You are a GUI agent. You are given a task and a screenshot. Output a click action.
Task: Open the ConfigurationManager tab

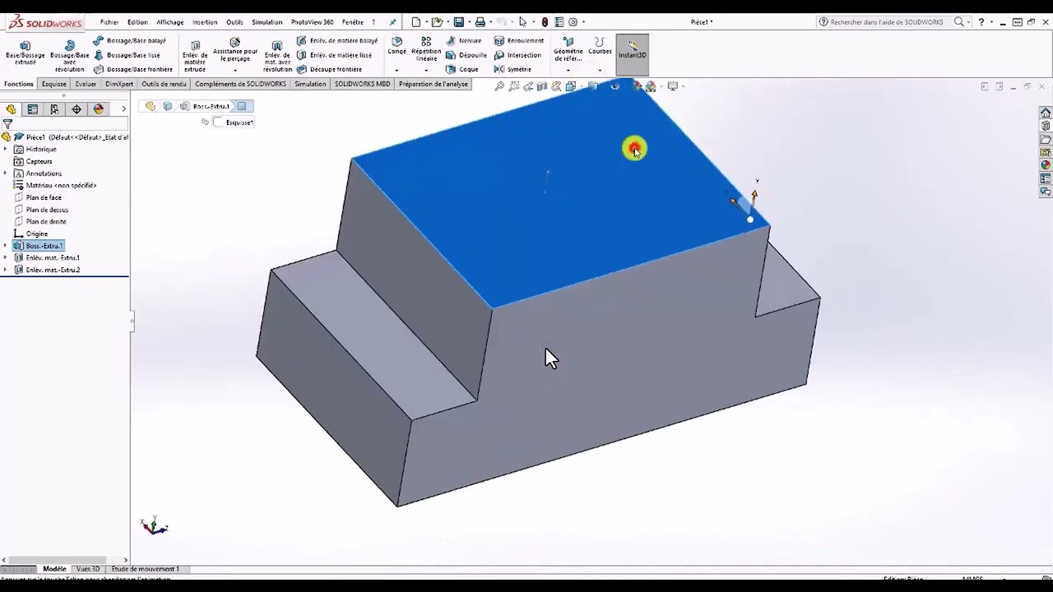pyautogui.click(x=54, y=109)
